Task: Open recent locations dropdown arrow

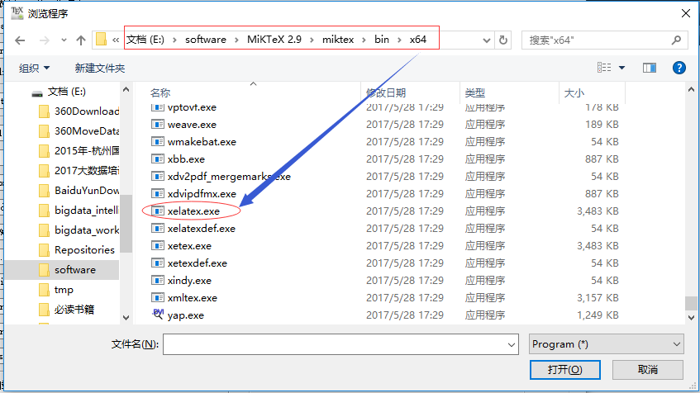Action: [64, 40]
